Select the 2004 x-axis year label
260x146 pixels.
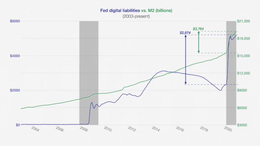35,130
